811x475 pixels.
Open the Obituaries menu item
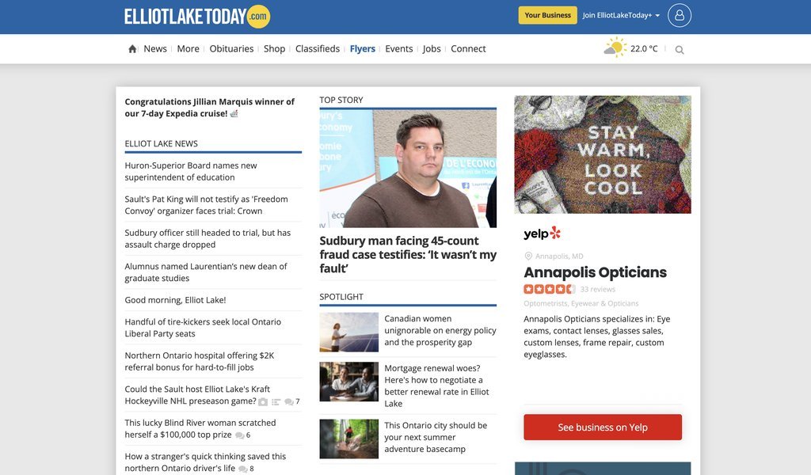[x=232, y=48]
